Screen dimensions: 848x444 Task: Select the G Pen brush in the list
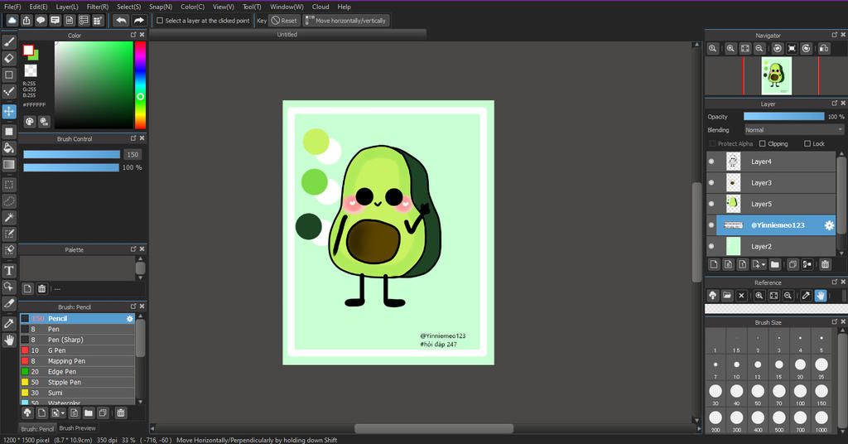coord(56,350)
